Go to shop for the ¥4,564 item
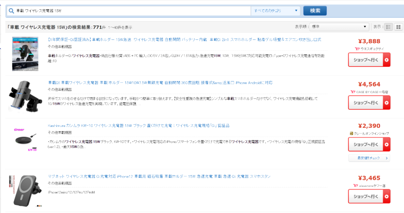This screenshot has width=404, height=213. [x=369, y=103]
